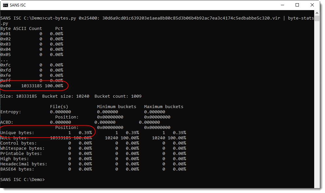This screenshot has height=193, width=325.
Task: Click the 'ACBD:' label
Action: pos(7,122)
